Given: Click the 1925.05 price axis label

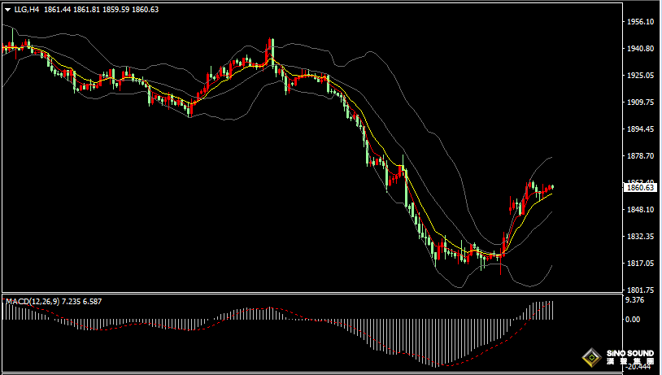Looking at the screenshot, I should click(x=640, y=76).
